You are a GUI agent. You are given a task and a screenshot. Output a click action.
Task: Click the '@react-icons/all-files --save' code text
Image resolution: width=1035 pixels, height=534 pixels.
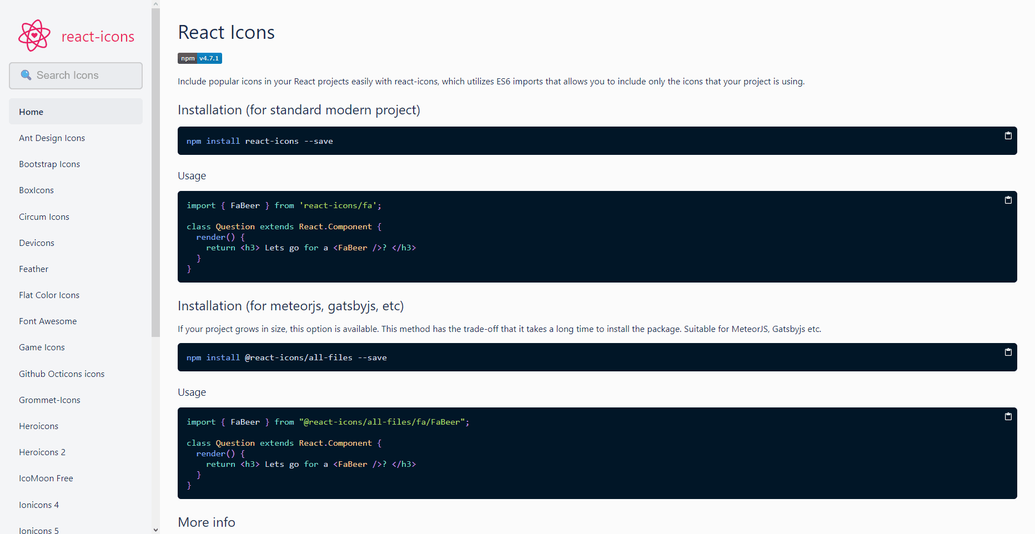click(315, 357)
